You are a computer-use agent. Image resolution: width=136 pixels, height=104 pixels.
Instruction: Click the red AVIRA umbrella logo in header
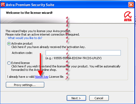tap(128, 16)
